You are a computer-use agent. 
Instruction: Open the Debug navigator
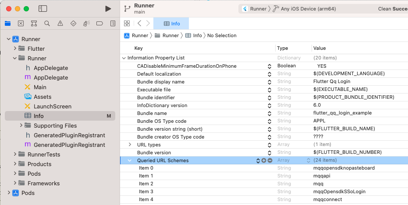86,24
